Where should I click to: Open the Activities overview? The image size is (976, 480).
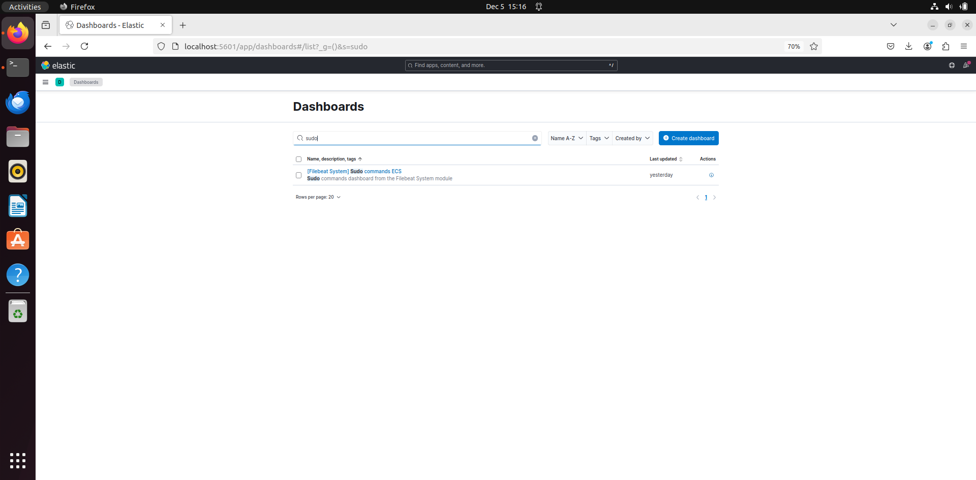click(25, 7)
